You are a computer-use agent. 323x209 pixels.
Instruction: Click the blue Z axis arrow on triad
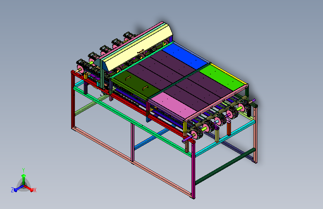[x=18, y=189]
